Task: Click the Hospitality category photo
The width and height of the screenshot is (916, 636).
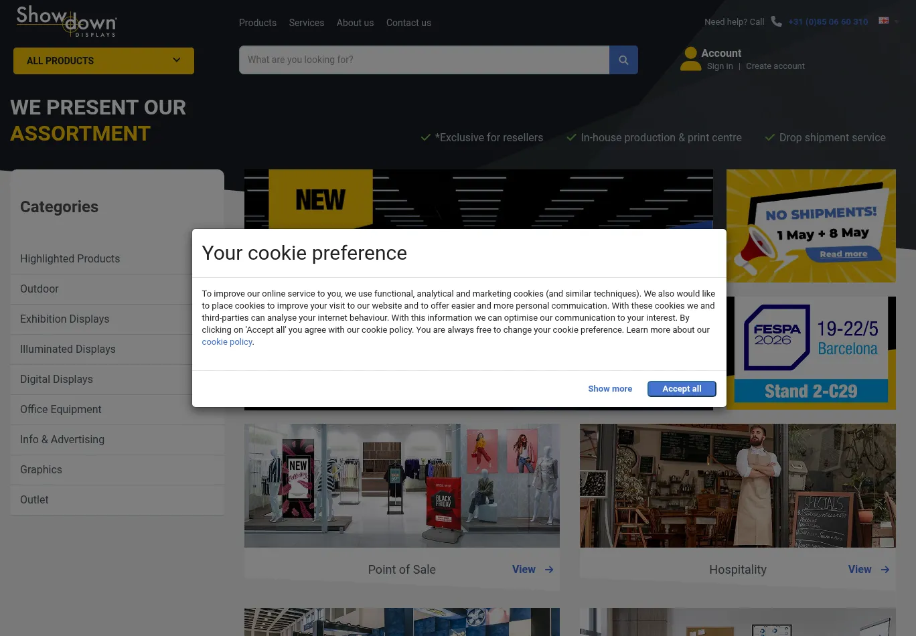Action: 737,485
